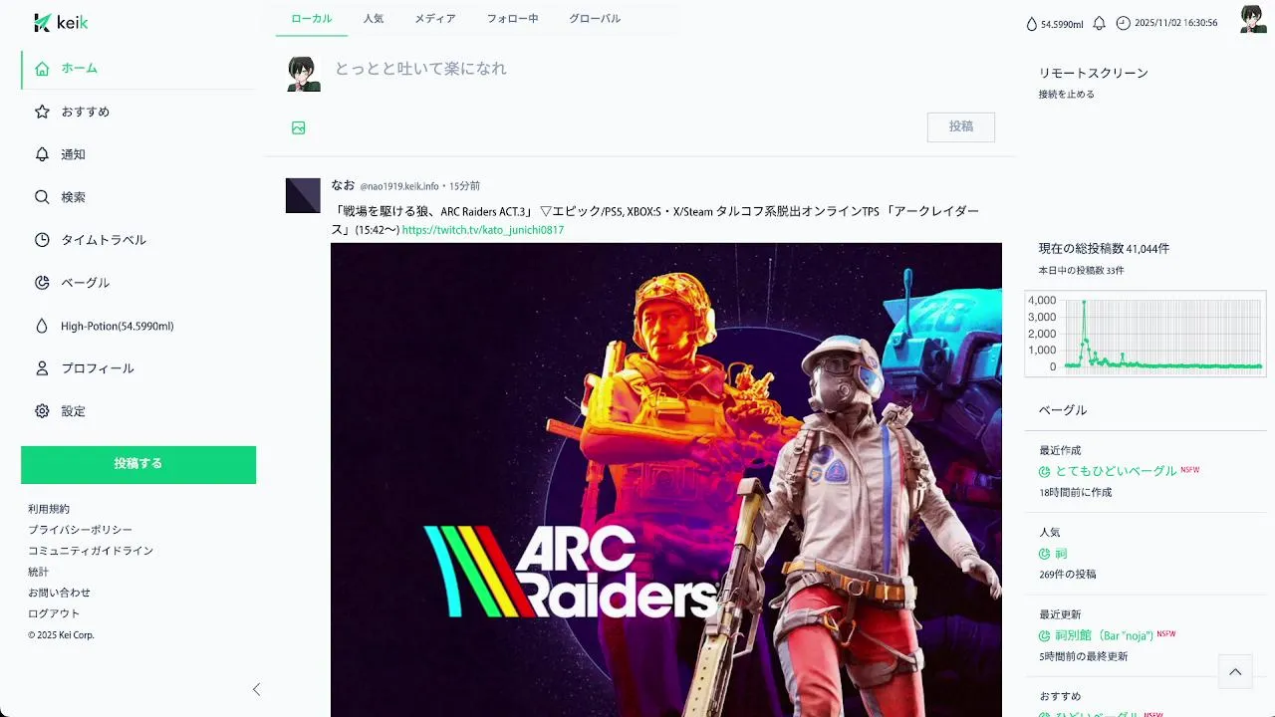Attach image via picture icon in composer
The width and height of the screenshot is (1275, 717).
[x=298, y=127]
